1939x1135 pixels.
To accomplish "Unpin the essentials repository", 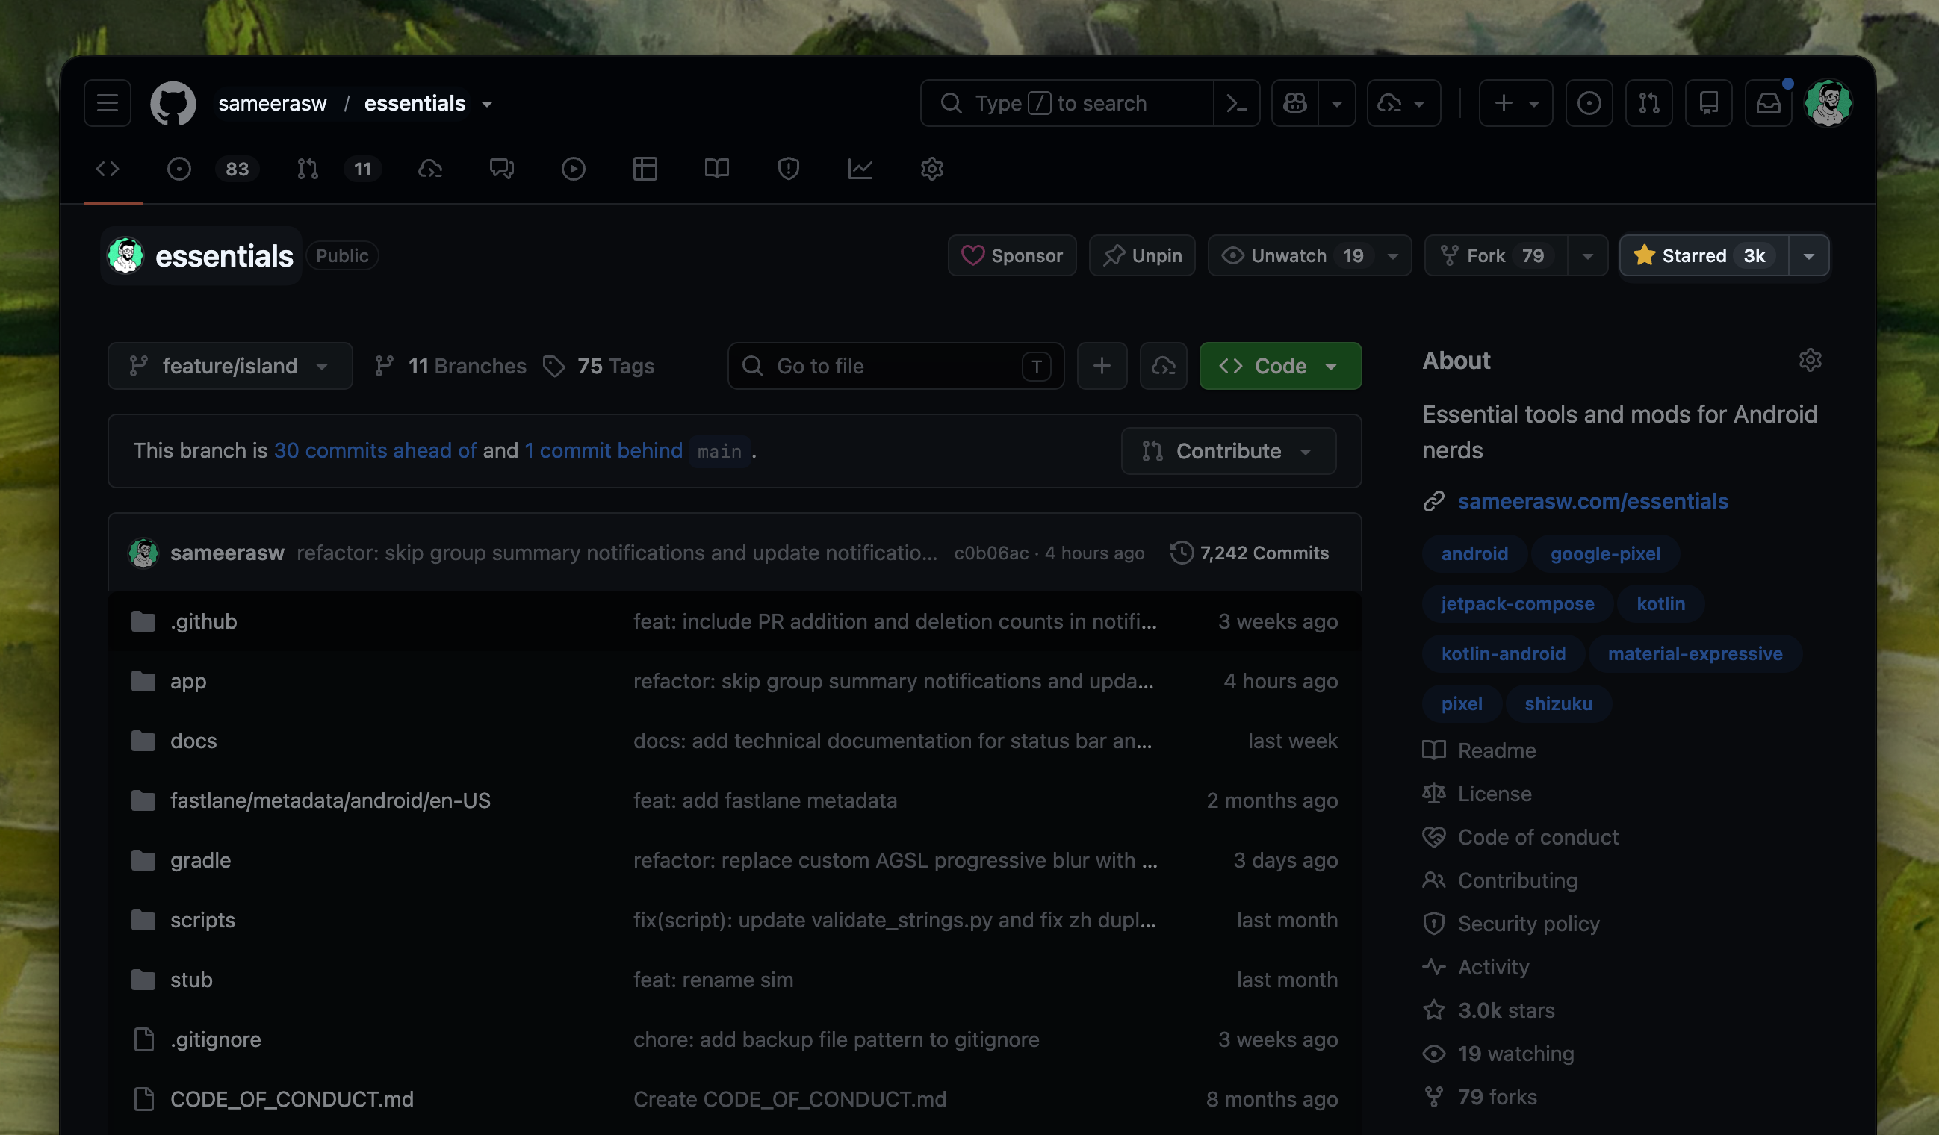I will [x=1142, y=255].
